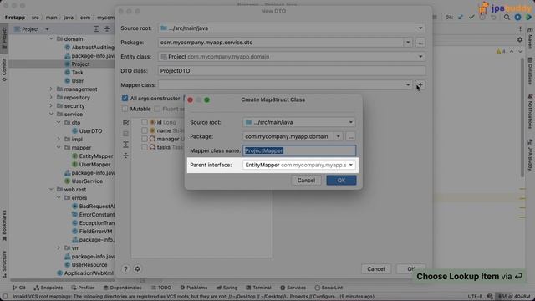The width and height of the screenshot is (535, 301).
Task: Click the Git rollback undo icon
Action: point(493,17)
